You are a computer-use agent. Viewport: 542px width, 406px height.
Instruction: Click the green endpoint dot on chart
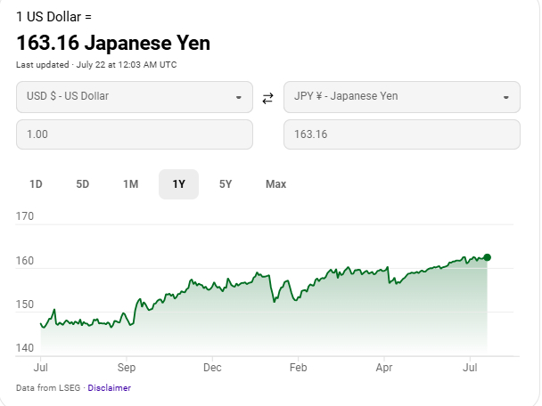point(487,257)
